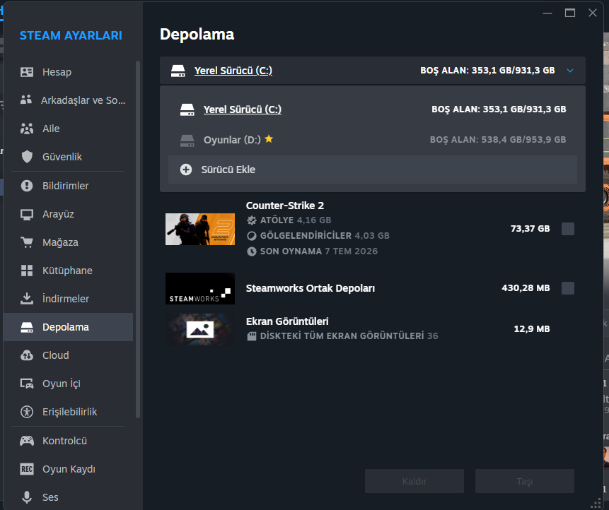Click the SD card icon under Ekran Görüntüleri

[252, 336]
